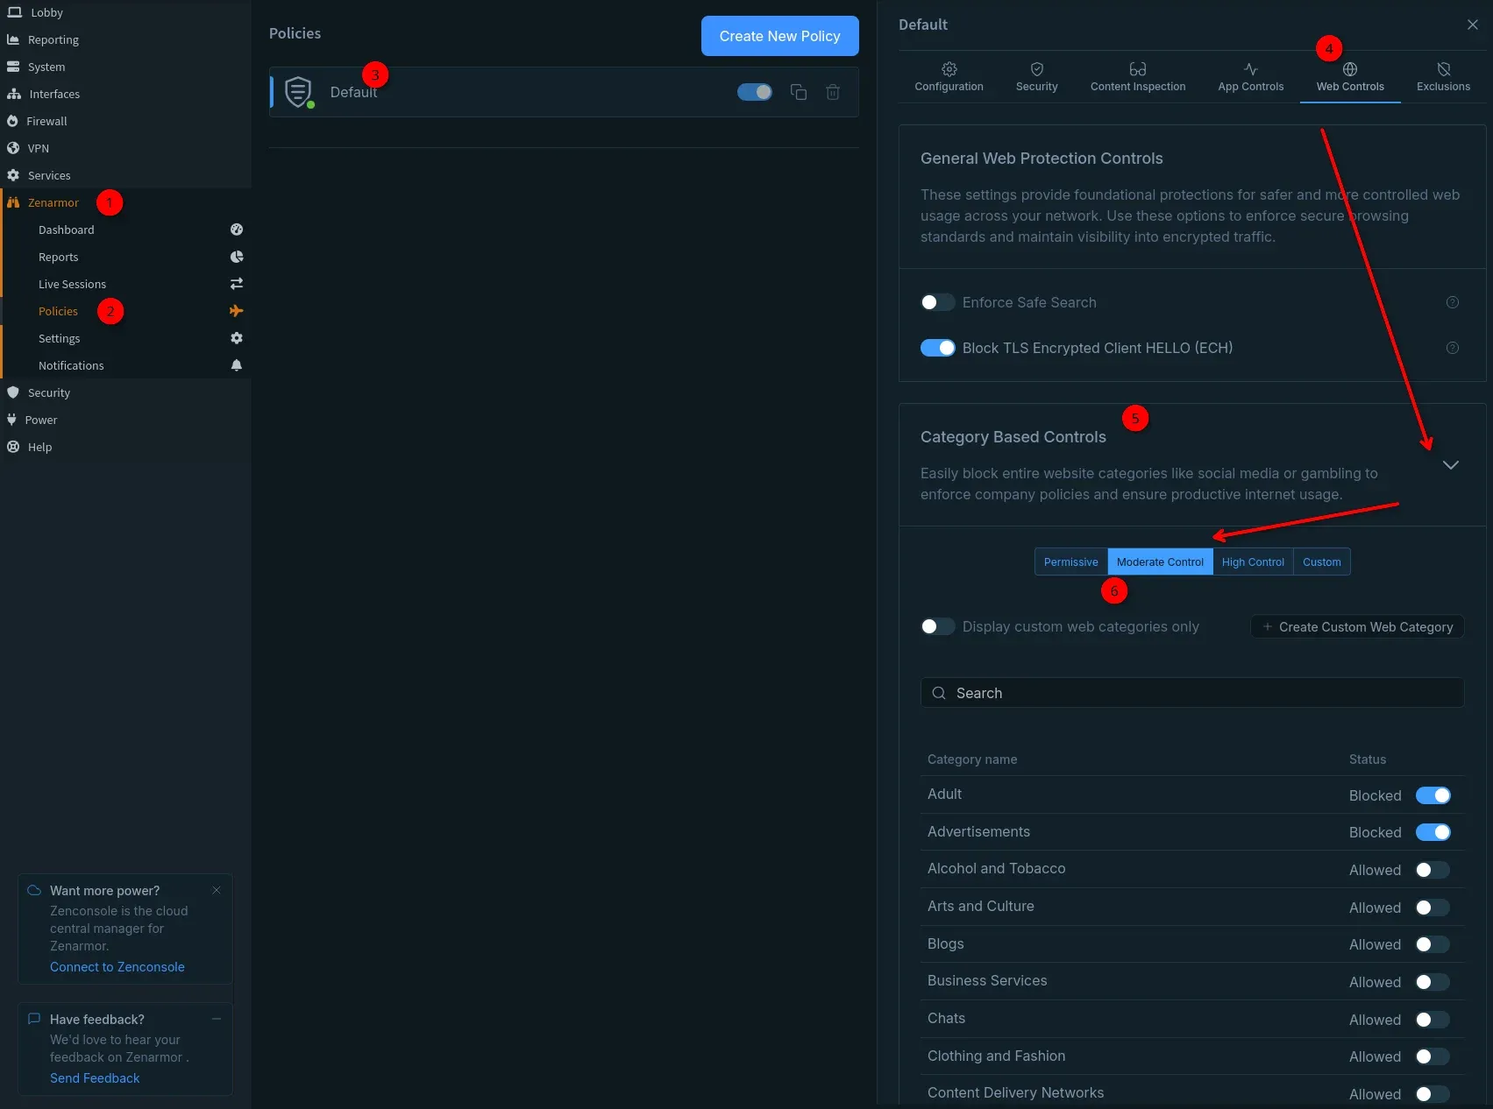Image resolution: width=1493 pixels, height=1109 pixels.
Task: Click the Services gear icon
Action: pos(13,175)
